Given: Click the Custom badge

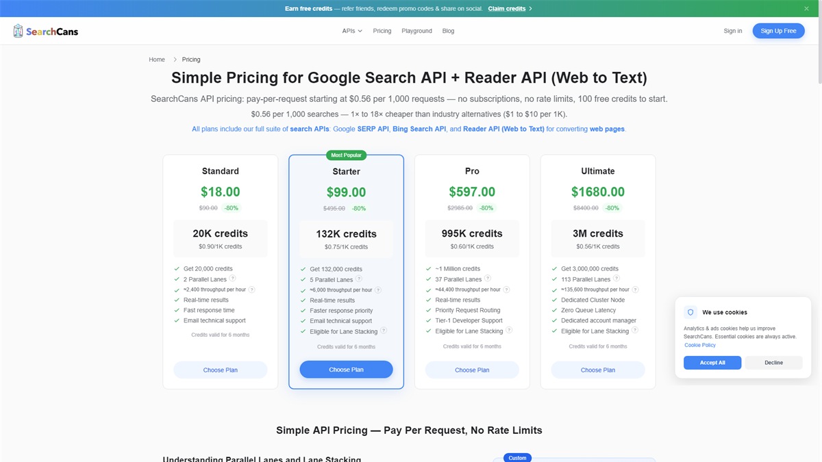Looking at the screenshot, I should click(x=518, y=457).
